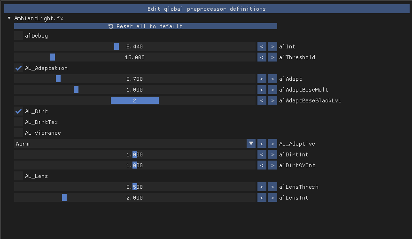Enable the AL_Lens checkbox

click(x=19, y=176)
